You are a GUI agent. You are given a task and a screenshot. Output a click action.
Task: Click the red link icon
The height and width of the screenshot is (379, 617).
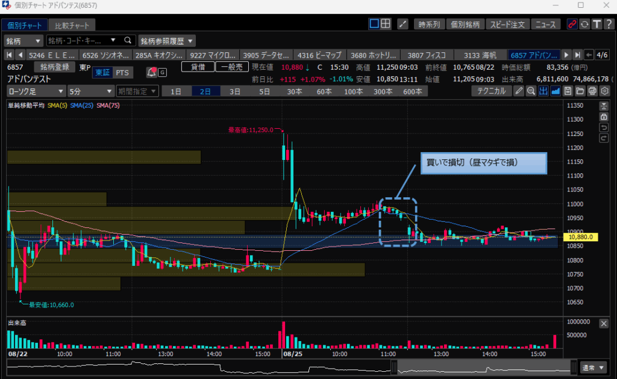point(572,25)
